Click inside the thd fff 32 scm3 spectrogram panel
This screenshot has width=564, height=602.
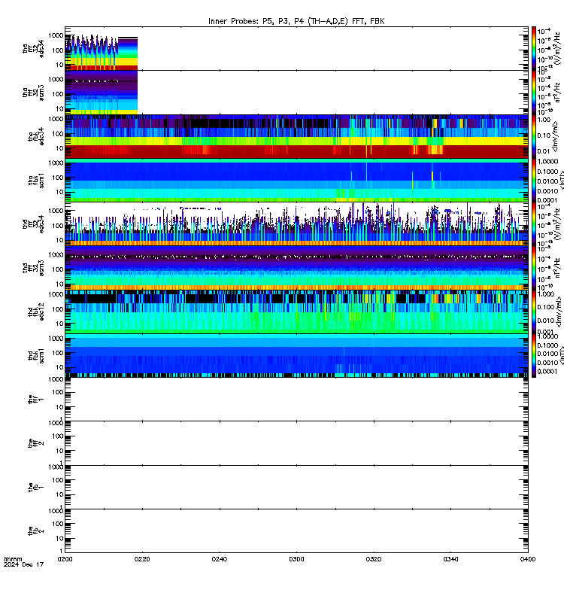coord(296,268)
